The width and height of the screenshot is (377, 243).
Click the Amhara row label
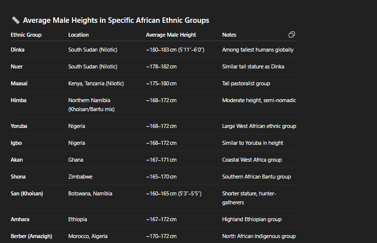[x=20, y=219]
